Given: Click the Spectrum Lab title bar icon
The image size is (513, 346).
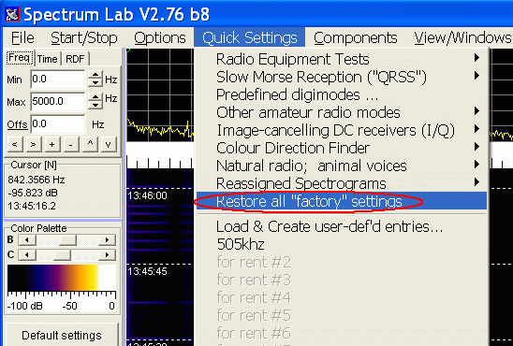Looking at the screenshot, I should pos(12,14).
